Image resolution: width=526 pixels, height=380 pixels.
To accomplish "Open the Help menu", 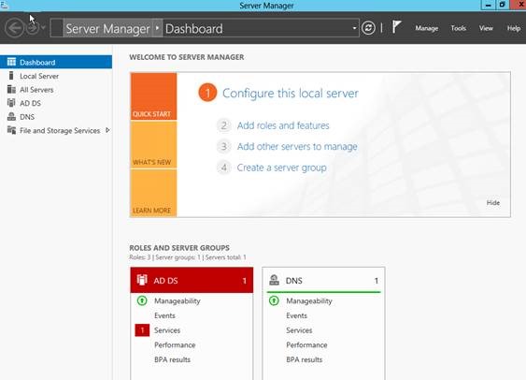I will click(x=514, y=28).
